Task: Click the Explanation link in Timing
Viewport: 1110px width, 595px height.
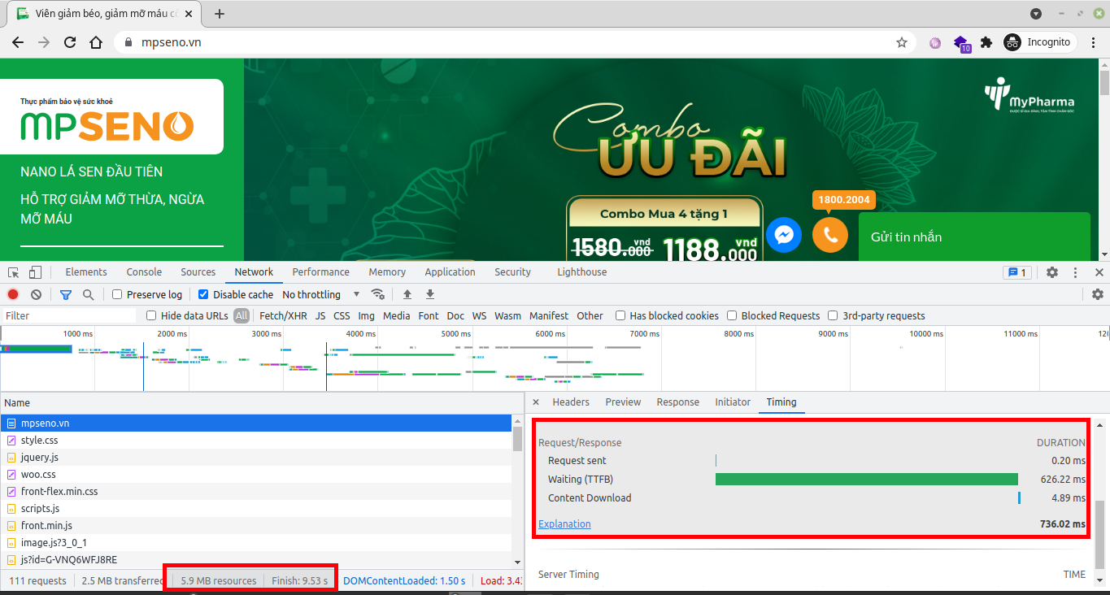Action: click(x=564, y=524)
